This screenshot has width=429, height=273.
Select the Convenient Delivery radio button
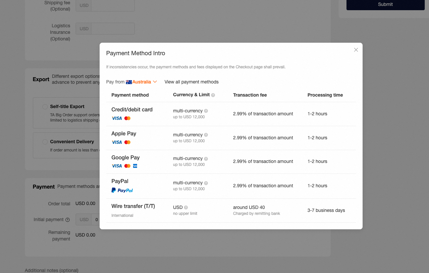pyautogui.click(x=45, y=142)
